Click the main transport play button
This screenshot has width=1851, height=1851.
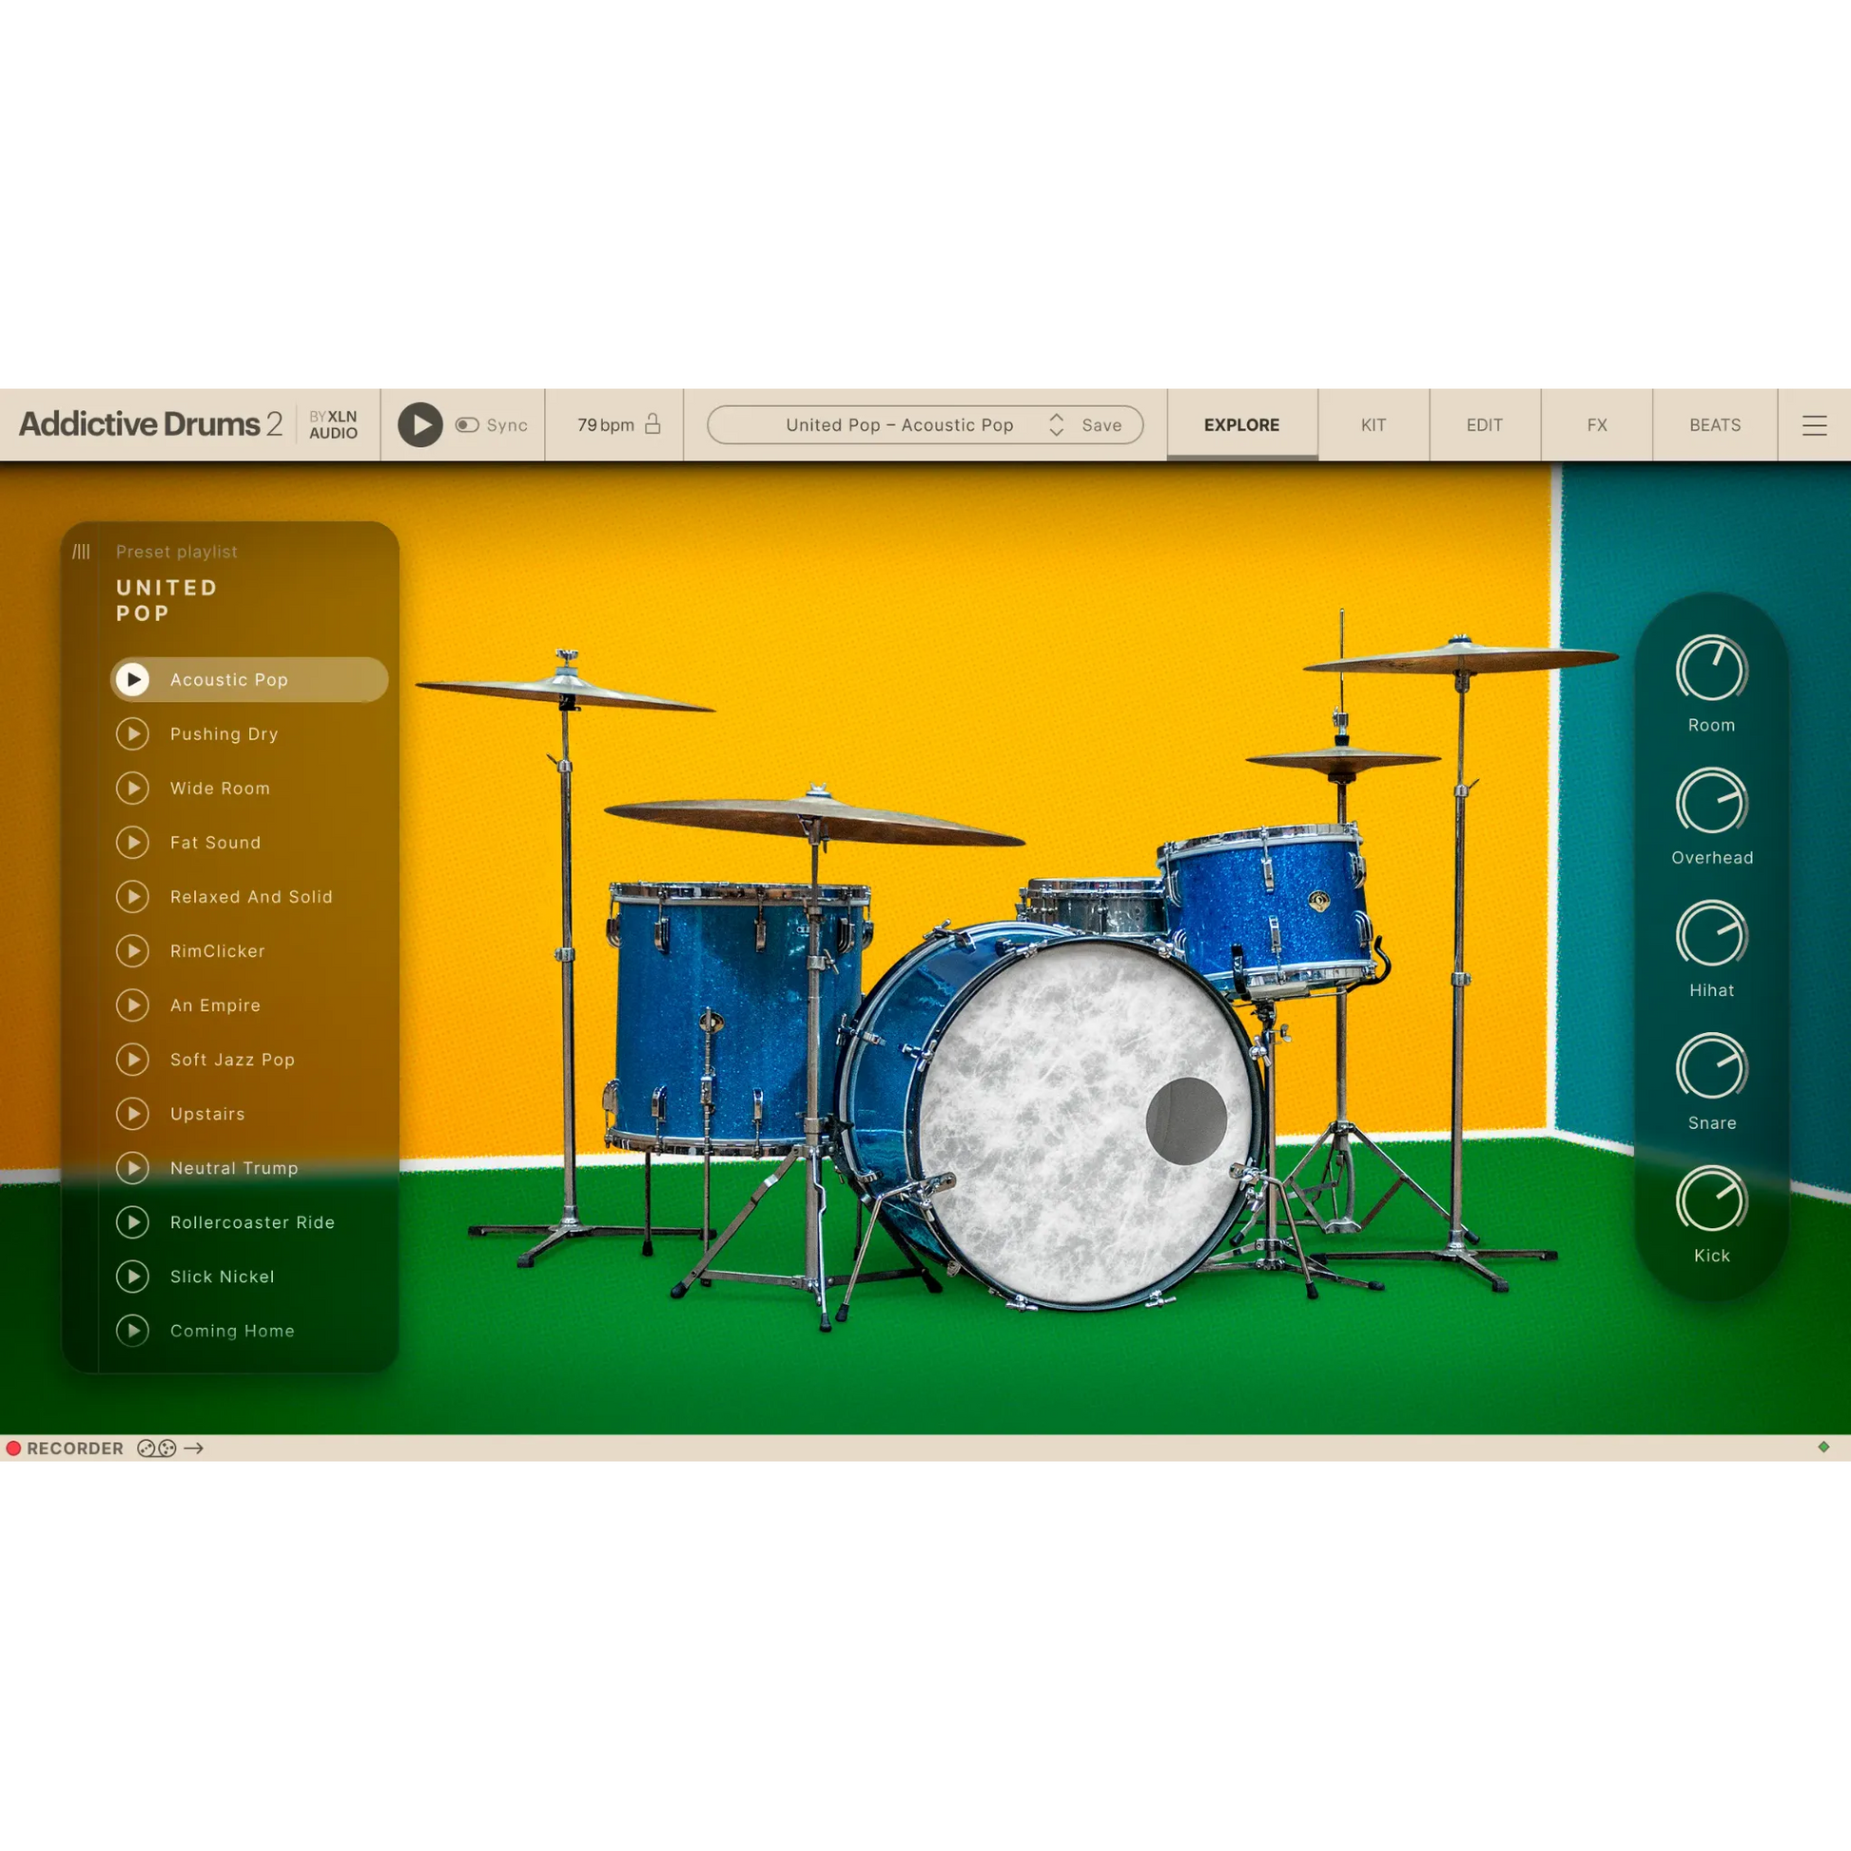tap(419, 424)
